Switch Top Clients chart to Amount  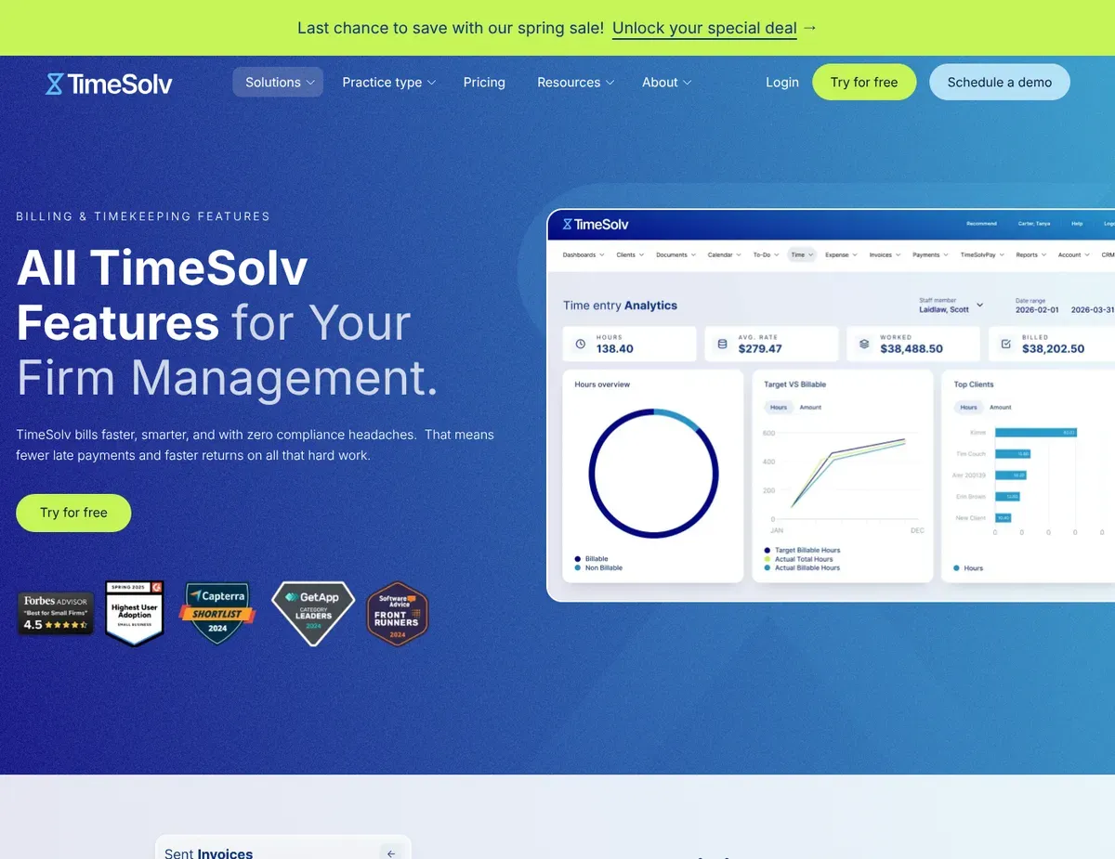(1001, 408)
